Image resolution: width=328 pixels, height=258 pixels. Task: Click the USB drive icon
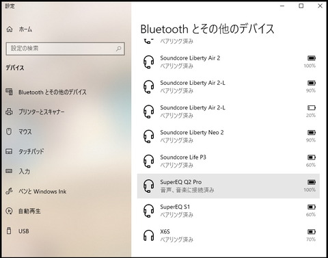[9, 231]
